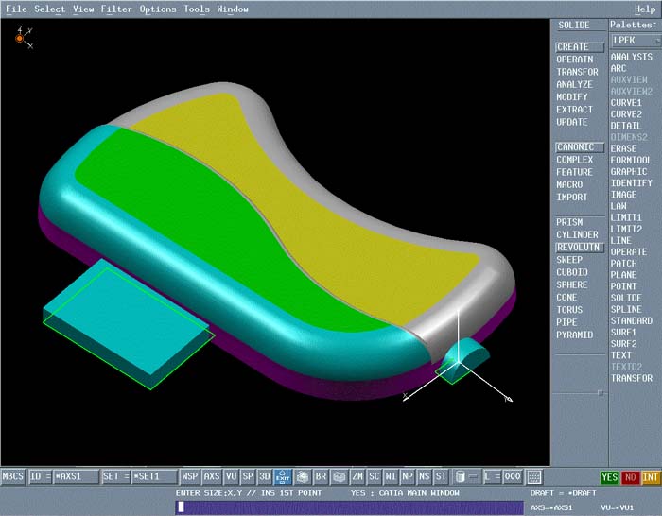662x516 pixels.
Task: Click the EXIT icon in the bottom toolbar
Action: coord(283,477)
